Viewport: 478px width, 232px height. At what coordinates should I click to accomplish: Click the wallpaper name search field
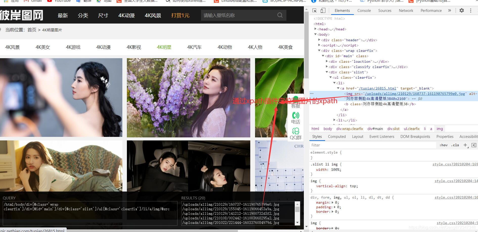(239, 15)
